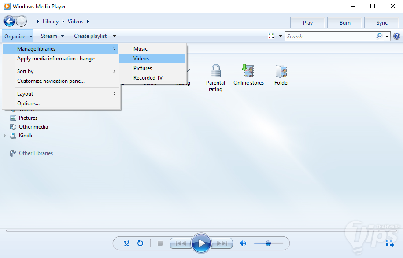Open the View options dropdown arrow
This screenshot has height=258, width=403.
coord(281,36)
